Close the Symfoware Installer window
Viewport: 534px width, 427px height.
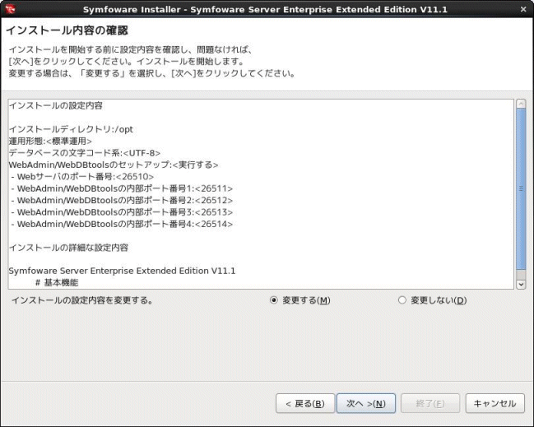(x=523, y=9)
